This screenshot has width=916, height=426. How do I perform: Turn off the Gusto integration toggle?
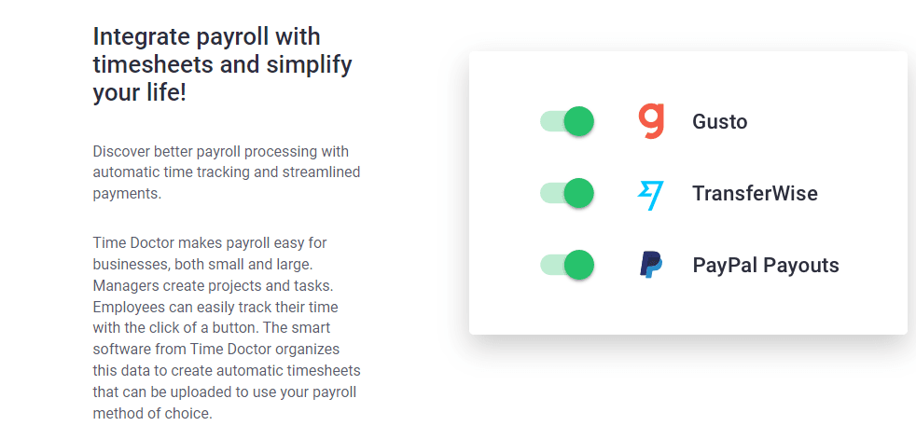click(x=566, y=121)
